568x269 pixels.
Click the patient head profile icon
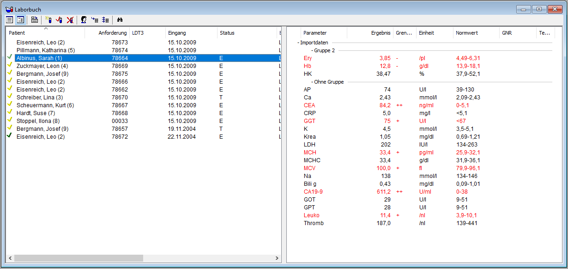[84, 20]
